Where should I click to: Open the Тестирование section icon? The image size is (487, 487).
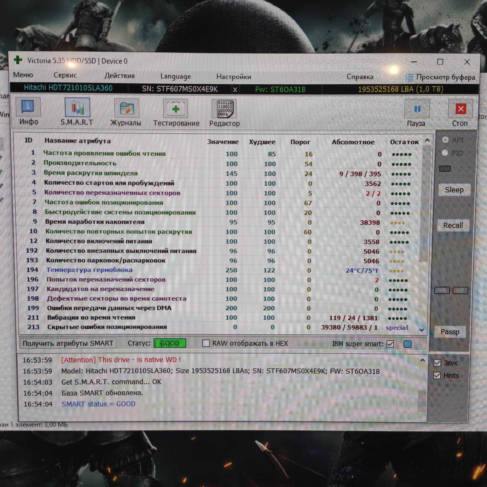tap(176, 109)
